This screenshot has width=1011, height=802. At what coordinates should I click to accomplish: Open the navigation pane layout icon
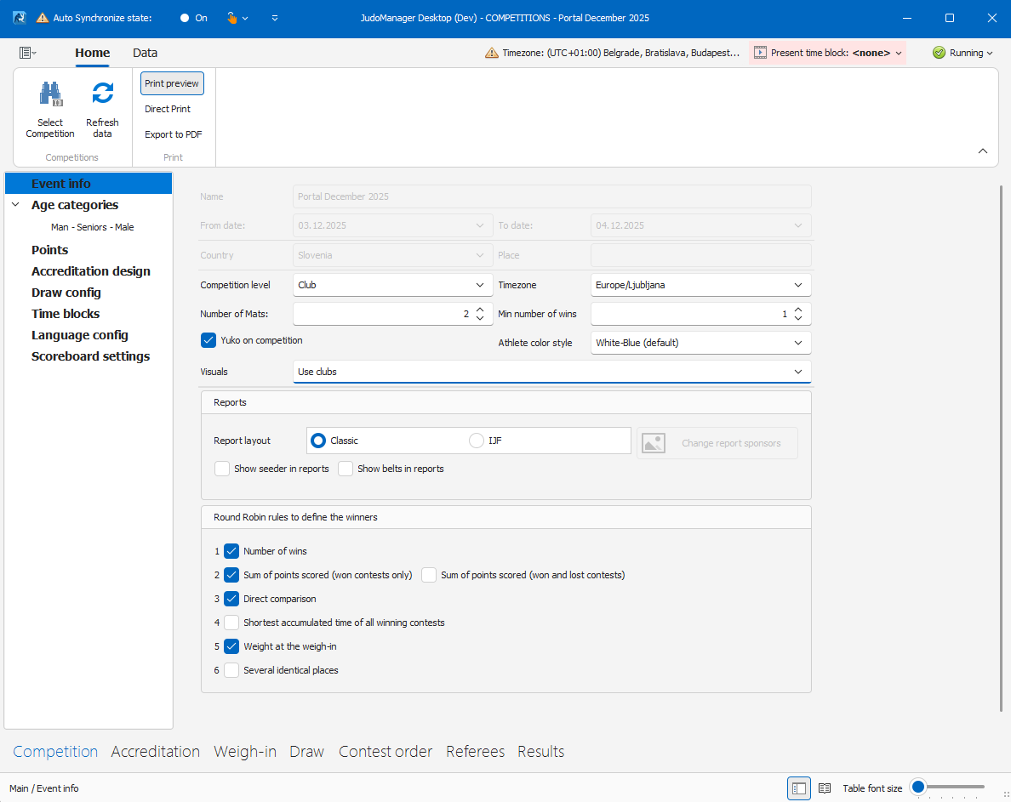coord(26,53)
